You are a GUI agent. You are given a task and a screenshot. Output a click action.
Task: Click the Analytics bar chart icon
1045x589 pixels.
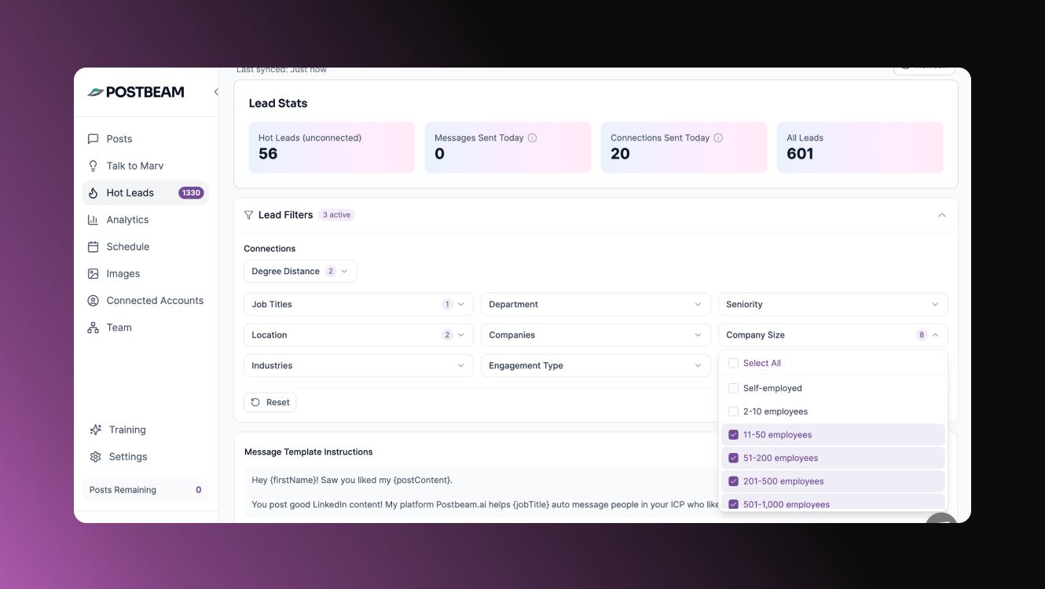click(93, 220)
